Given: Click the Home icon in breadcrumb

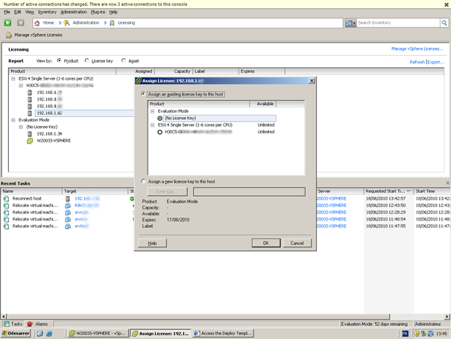Looking at the screenshot, I should coord(37,23).
